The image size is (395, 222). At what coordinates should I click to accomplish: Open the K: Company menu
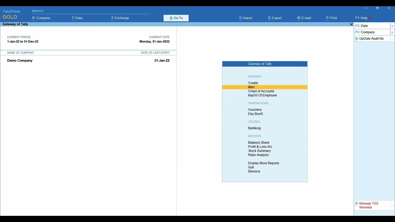pyautogui.click(x=41, y=18)
